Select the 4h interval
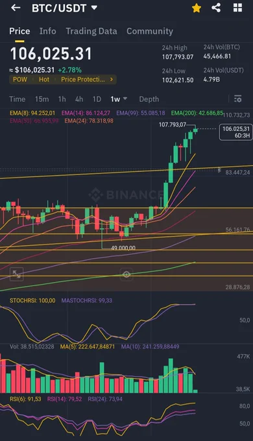The image size is (253, 441). coord(79,99)
